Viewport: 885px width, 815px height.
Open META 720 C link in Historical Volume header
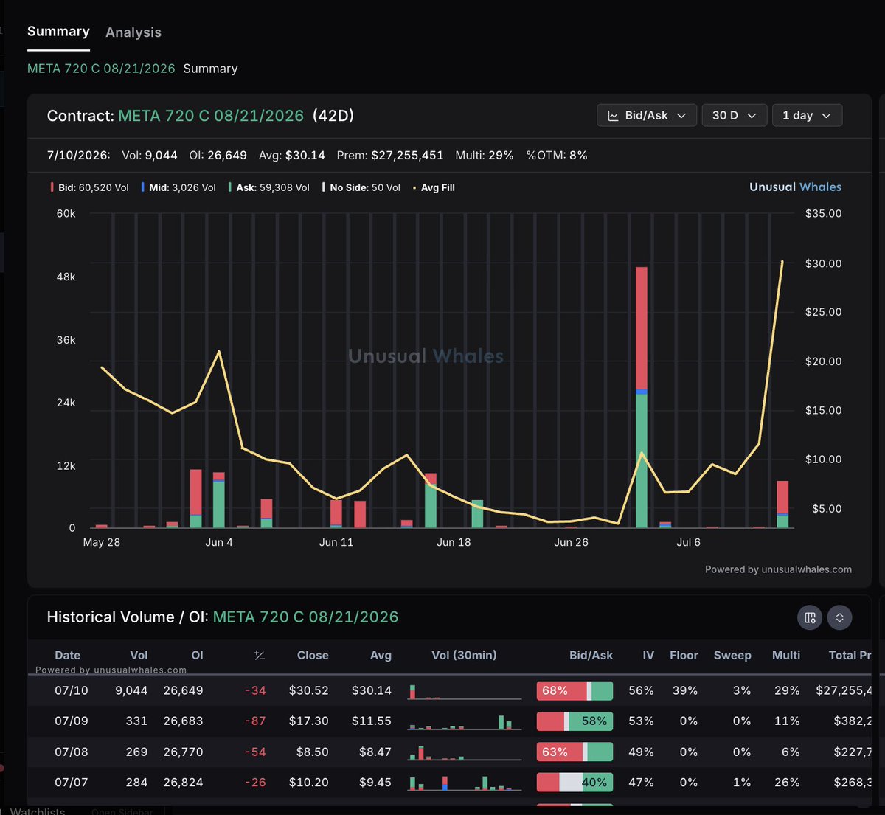(305, 617)
